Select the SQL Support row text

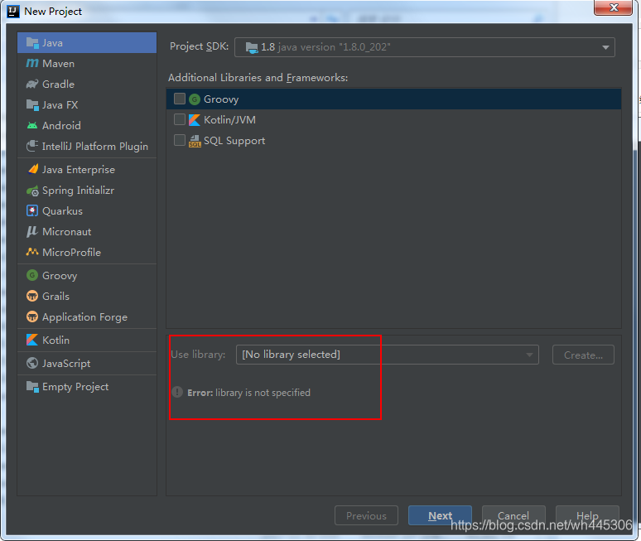point(234,141)
